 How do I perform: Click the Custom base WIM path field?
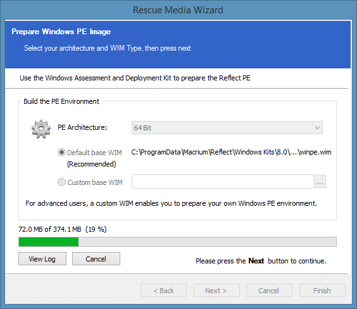[223, 182]
